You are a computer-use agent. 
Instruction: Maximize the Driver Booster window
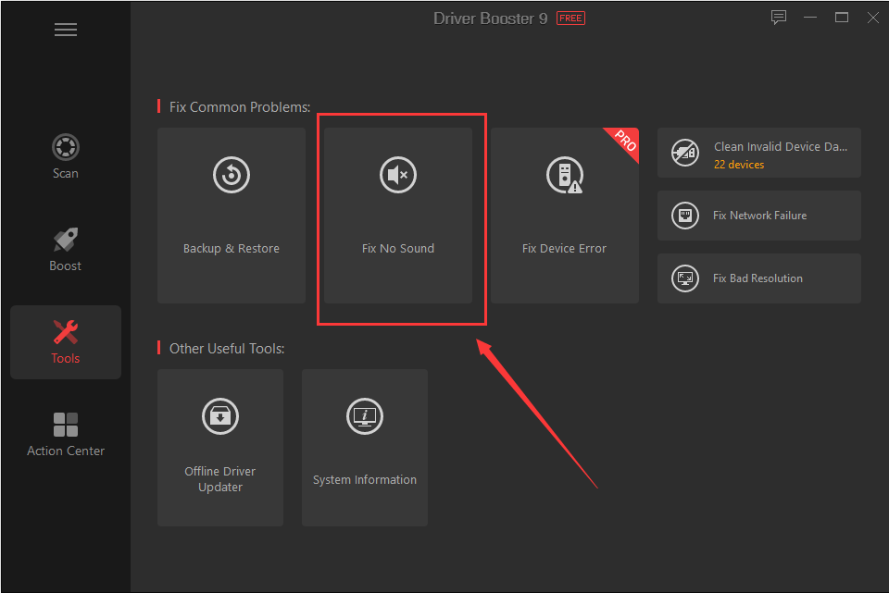842,18
